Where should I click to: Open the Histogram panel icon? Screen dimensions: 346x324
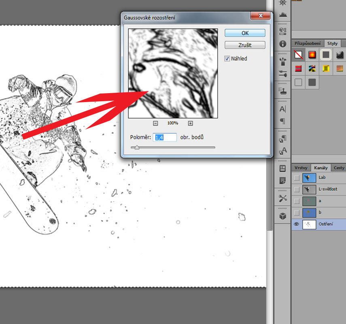(283, 15)
